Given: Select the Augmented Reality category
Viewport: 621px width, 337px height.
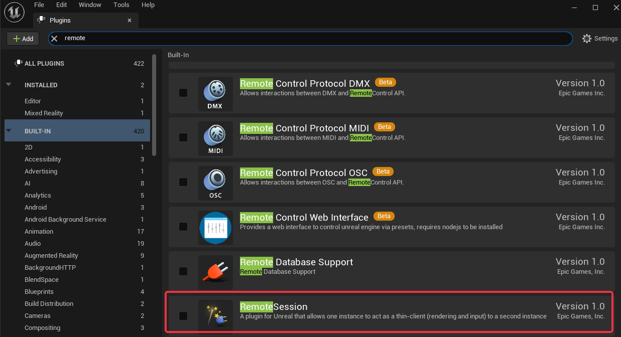Looking at the screenshot, I should 77,255.
